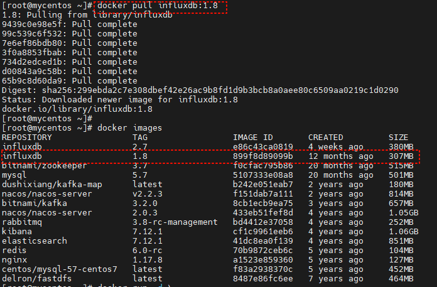Click the 'docker pull influxdb:1.8' command text

[158, 6]
